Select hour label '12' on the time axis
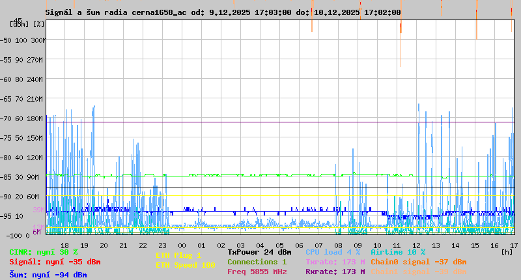Viewport: 521px width, 280px height. 416,245
